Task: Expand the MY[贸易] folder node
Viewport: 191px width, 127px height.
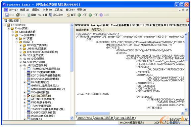Action: point(17,39)
